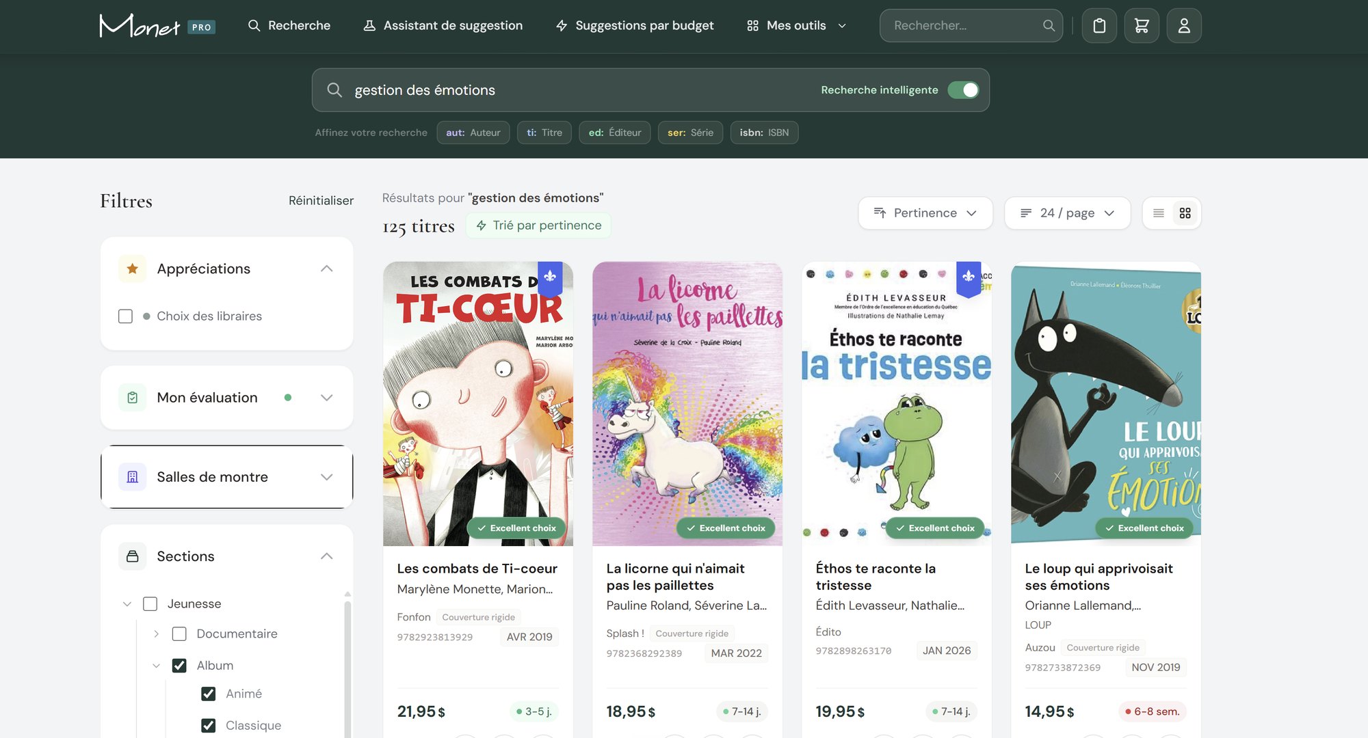Screen dimensions: 1368x738
Task: Expand the Salles de montre panel
Action: (327, 477)
